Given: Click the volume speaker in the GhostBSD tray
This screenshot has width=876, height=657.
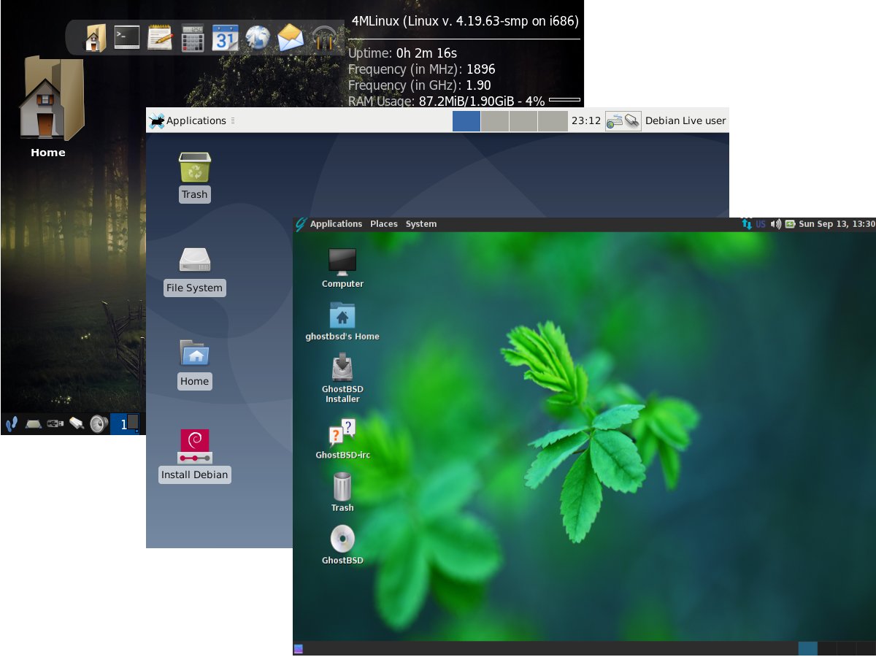Looking at the screenshot, I should click(776, 224).
